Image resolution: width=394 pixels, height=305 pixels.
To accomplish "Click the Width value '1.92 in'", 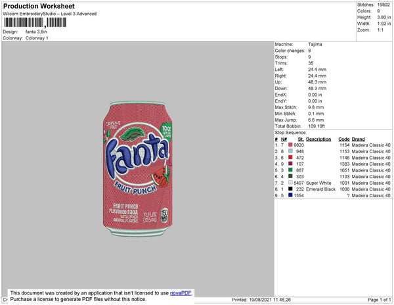I will tap(384, 24).
